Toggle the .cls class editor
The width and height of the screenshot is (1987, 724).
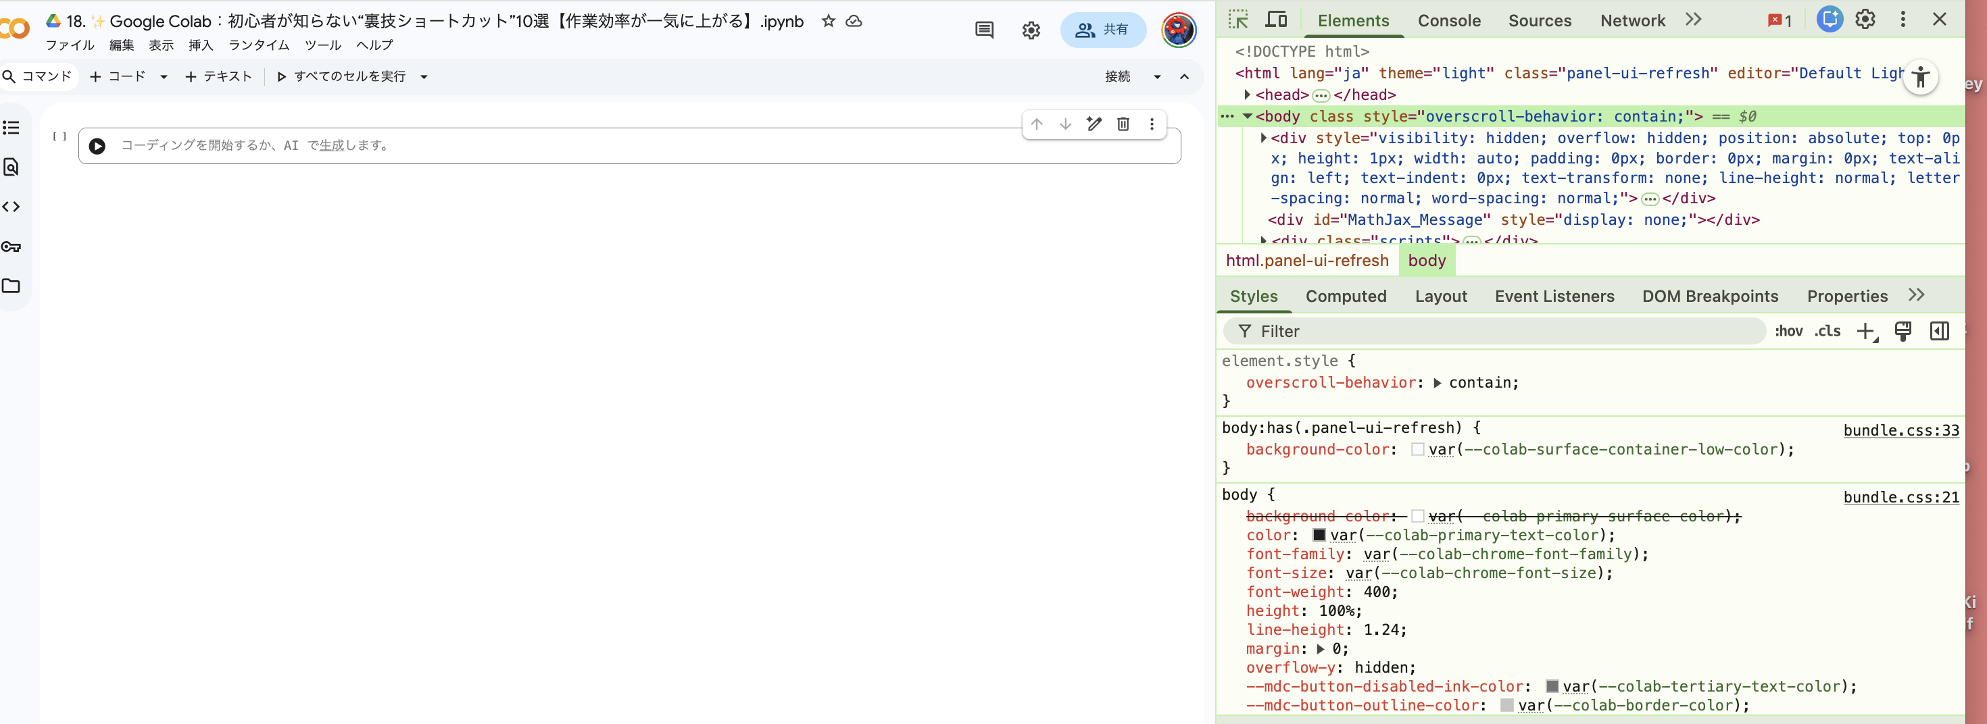[x=1827, y=331]
